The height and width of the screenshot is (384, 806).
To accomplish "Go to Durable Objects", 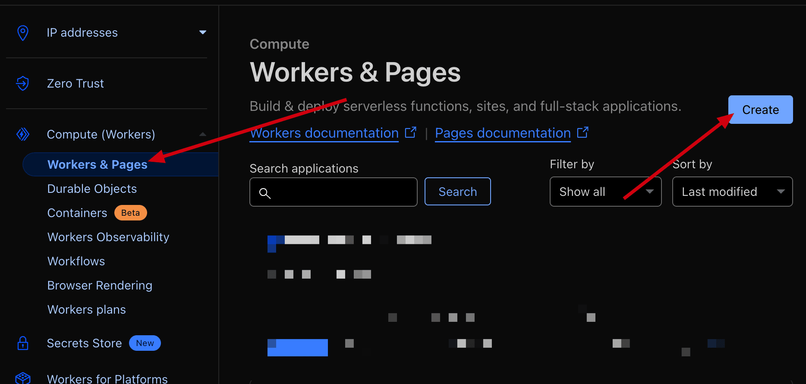I will coord(92,189).
